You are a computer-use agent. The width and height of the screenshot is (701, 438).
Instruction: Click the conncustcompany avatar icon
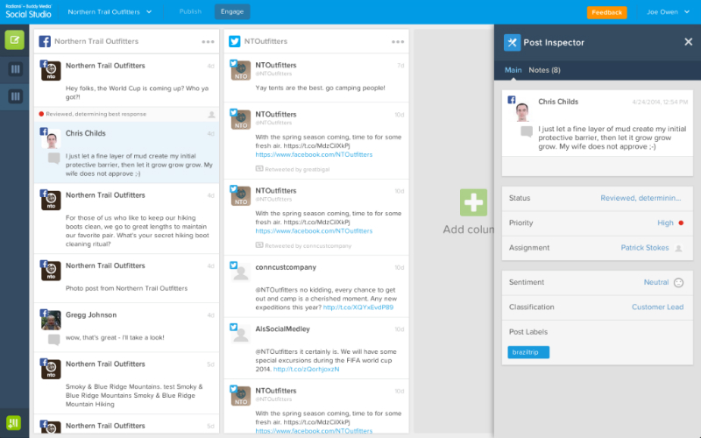(x=240, y=272)
